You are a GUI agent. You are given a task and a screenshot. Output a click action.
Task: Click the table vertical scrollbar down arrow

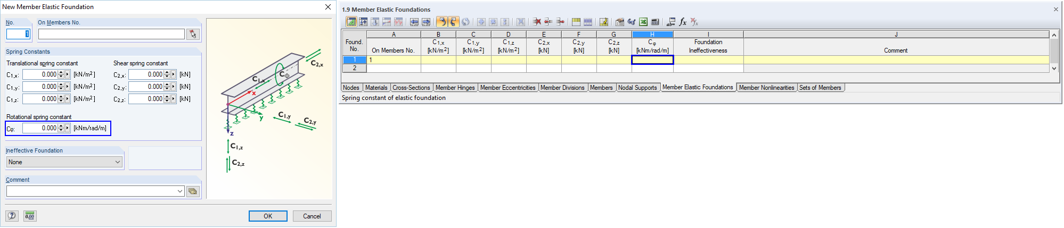click(x=1053, y=68)
